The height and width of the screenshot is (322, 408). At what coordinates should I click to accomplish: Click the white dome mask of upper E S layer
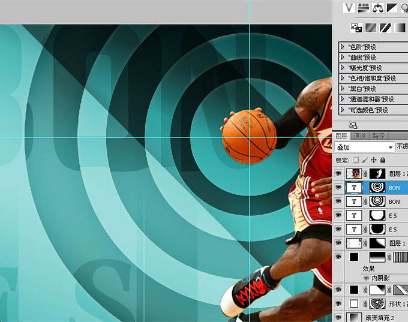(377, 215)
